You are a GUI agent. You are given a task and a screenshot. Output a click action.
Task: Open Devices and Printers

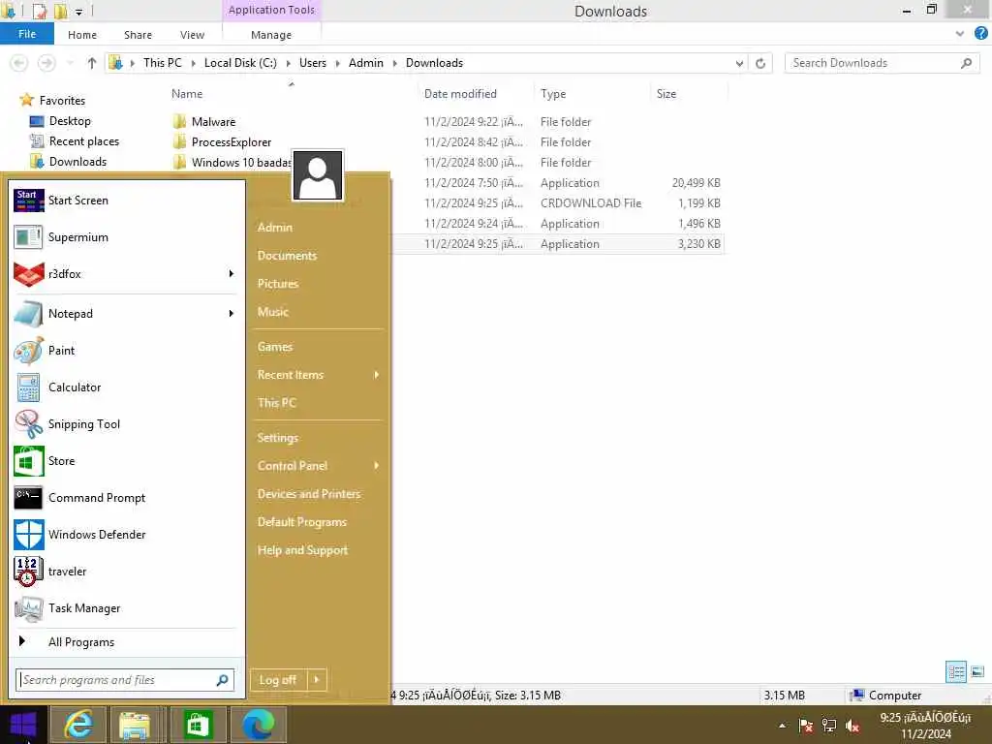[309, 494]
